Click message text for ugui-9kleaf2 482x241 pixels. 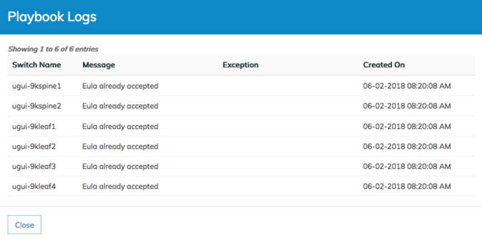point(120,147)
